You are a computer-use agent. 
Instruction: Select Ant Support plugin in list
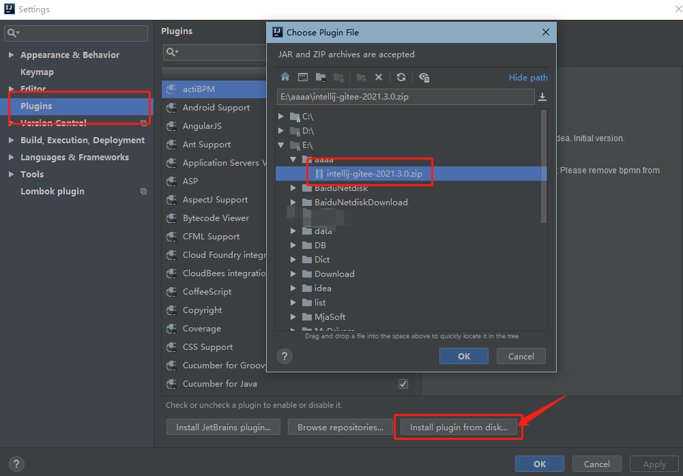207,144
